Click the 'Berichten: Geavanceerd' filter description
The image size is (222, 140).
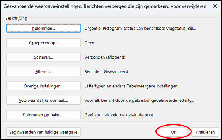[106, 71]
